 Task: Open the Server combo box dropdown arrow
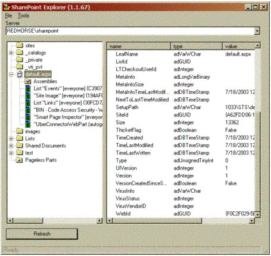[x=257, y=31]
